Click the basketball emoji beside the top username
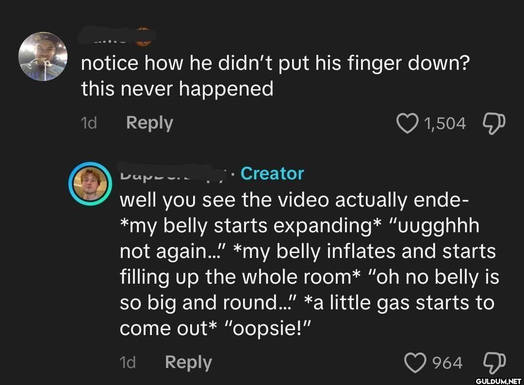 (142, 38)
